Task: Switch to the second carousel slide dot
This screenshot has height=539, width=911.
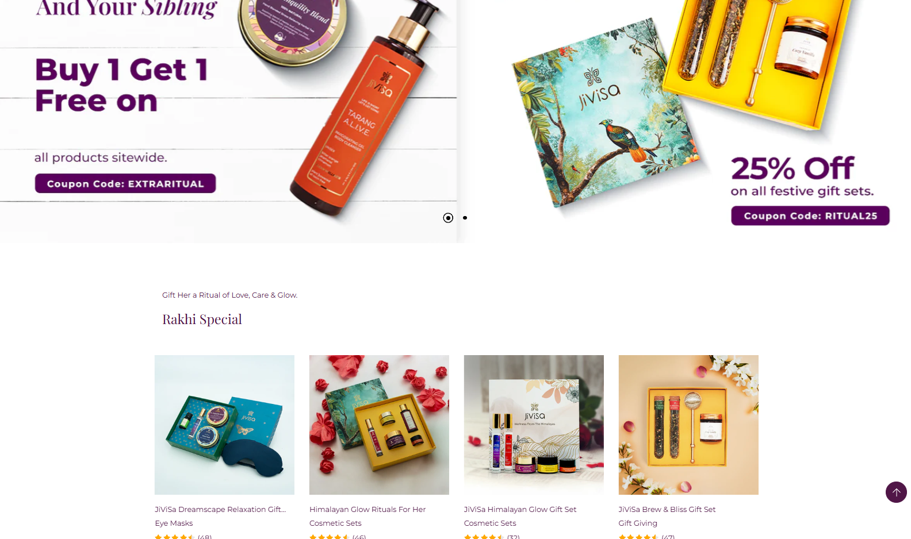Action: (465, 218)
